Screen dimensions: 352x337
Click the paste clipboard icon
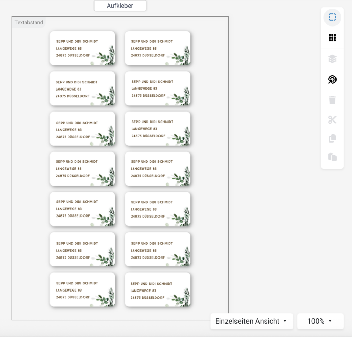[x=332, y=157]
